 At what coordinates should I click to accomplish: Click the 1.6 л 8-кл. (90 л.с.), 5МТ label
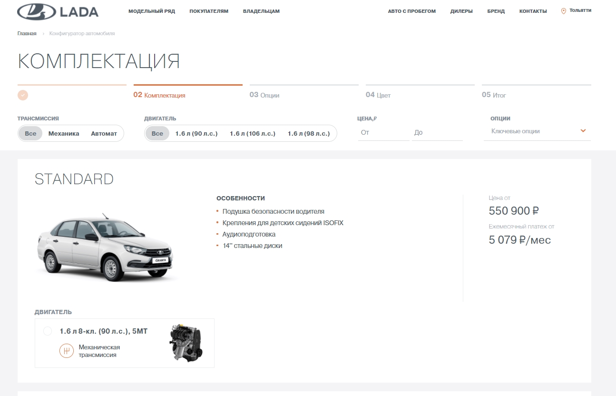coord(104,331)
